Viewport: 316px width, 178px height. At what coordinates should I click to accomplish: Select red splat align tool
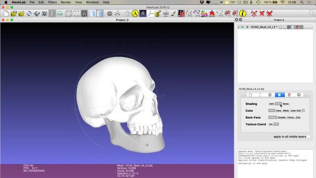[212, 13]
